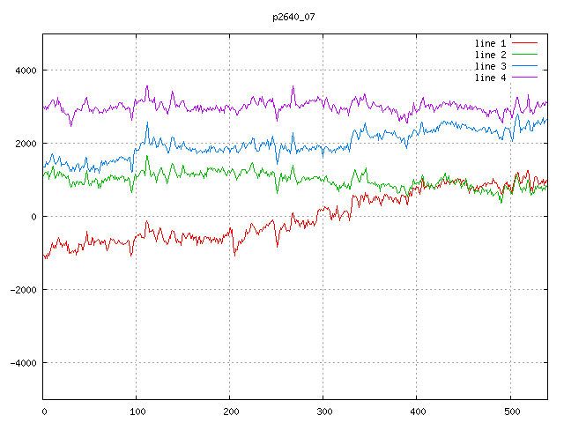The image size is (564, 423).
Task: Select the "line 2" legend label
Action: [x=491, y=55]
